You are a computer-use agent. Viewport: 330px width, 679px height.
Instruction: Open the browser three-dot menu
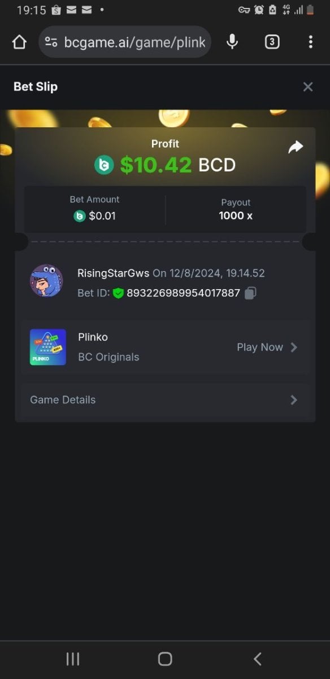(x=310, y=42)
